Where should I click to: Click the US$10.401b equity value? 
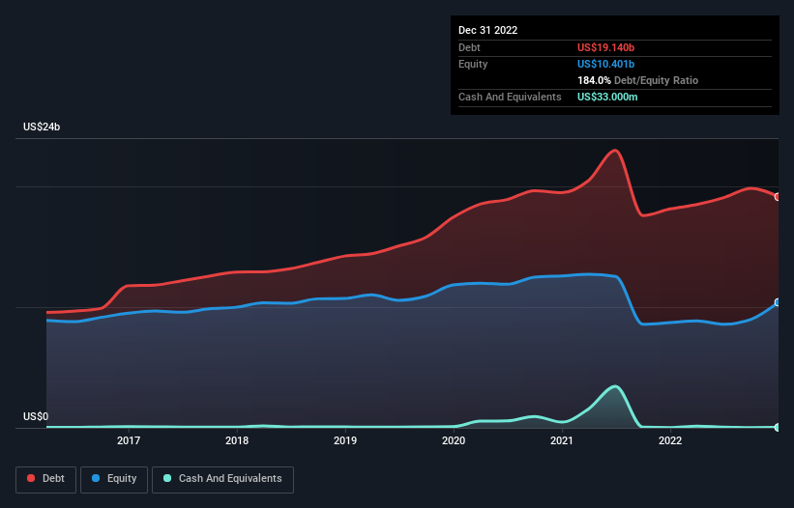click(x=605, y=64)
